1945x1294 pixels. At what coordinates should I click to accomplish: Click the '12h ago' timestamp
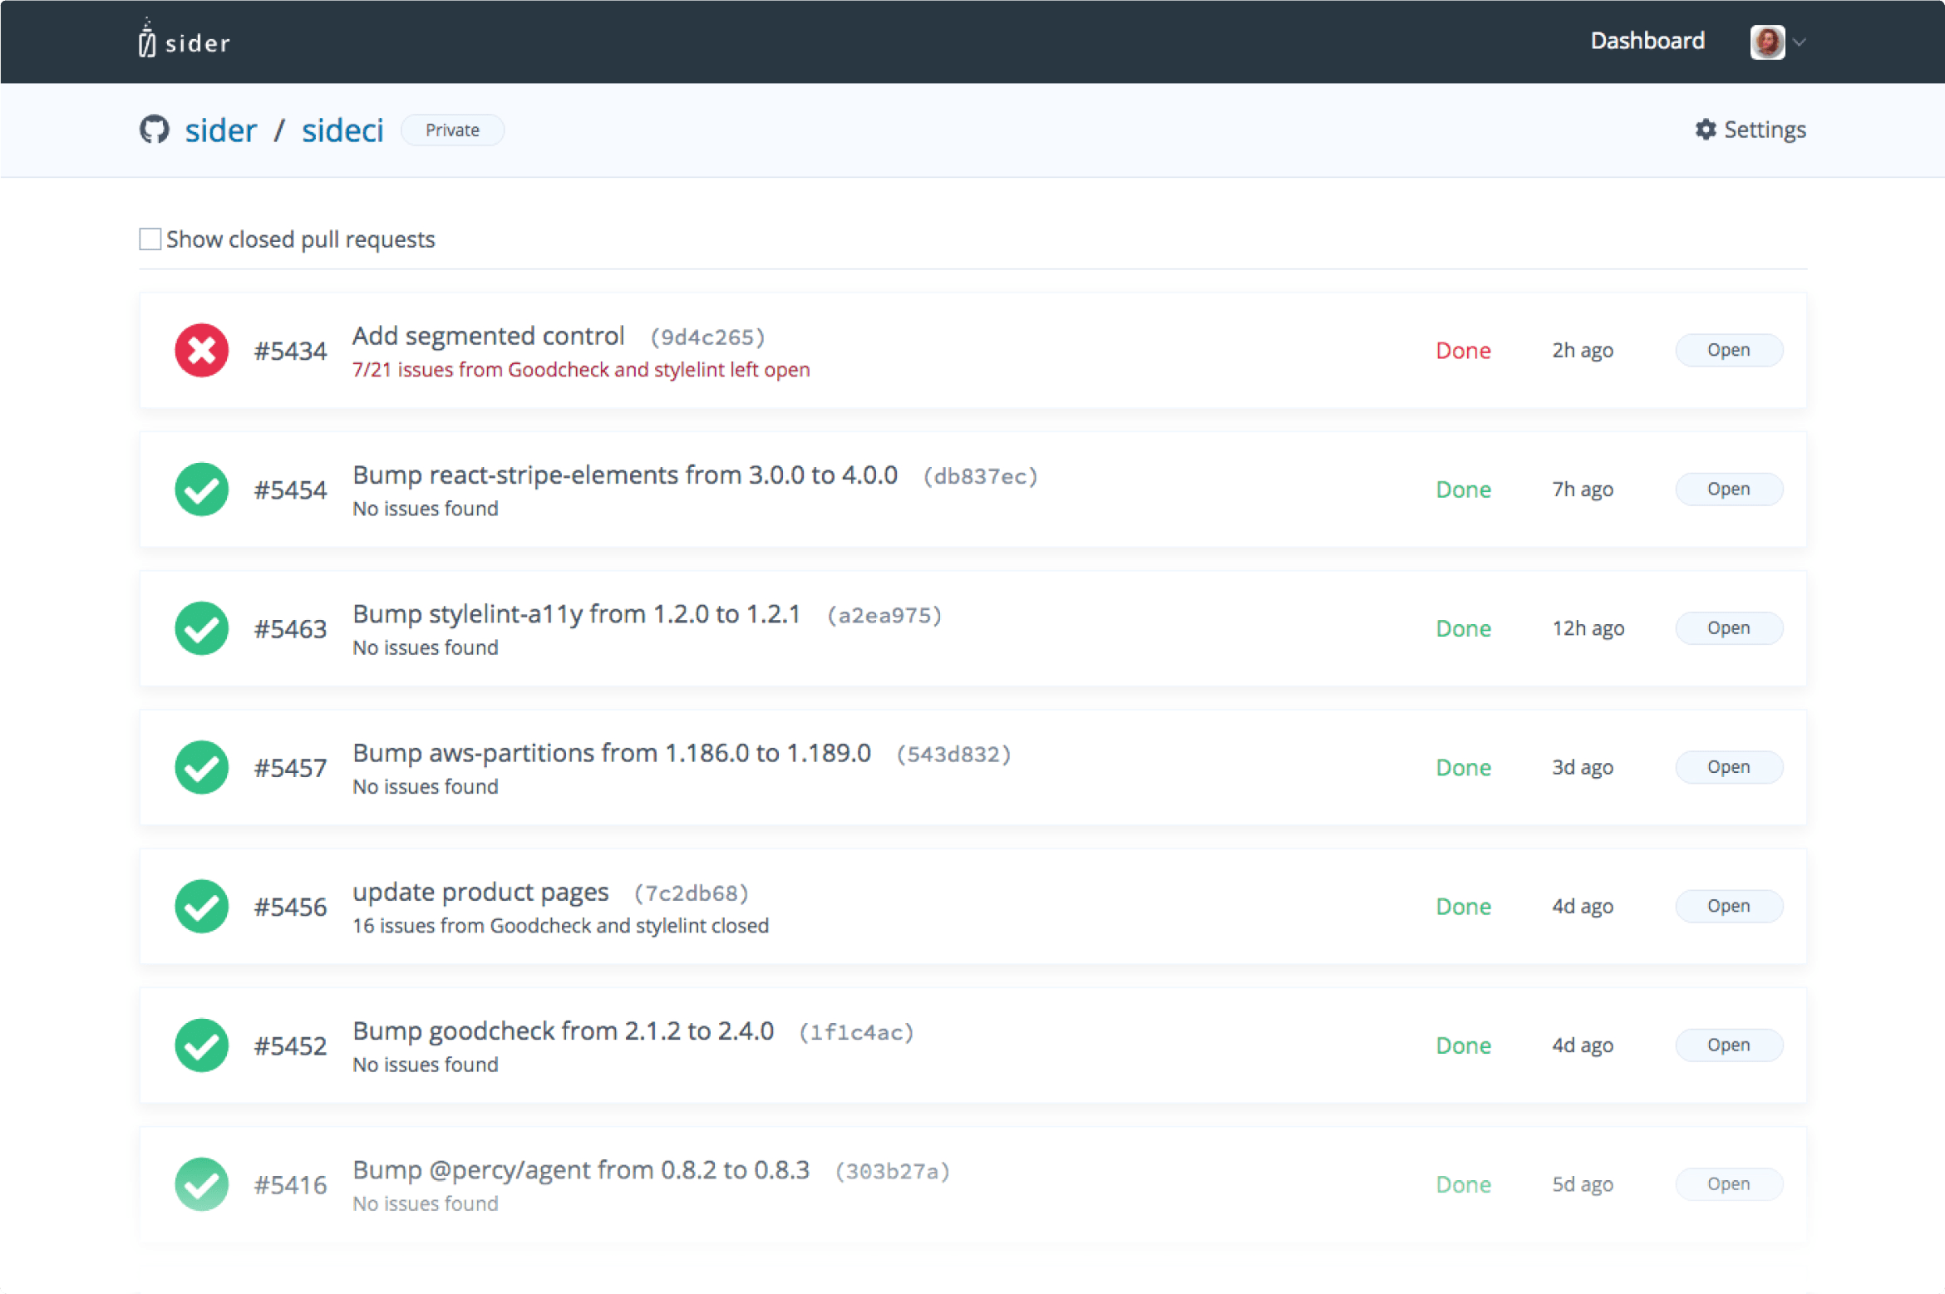[1588, 627]
